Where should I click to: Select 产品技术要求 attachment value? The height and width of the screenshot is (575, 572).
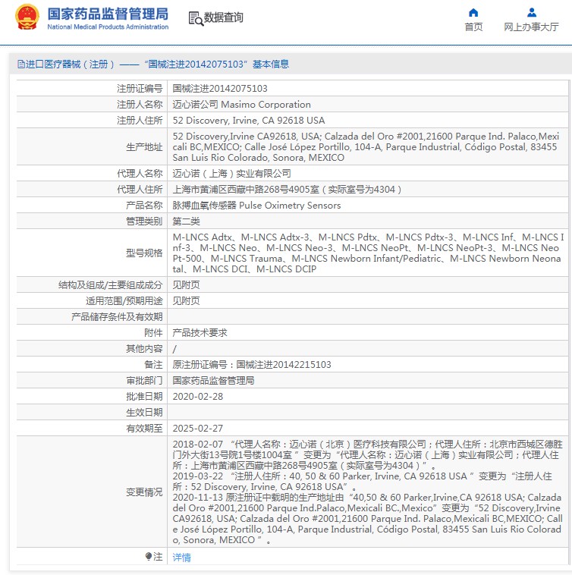pos(200,333)
